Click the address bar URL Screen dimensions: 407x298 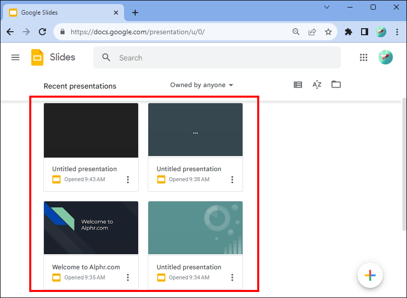pos(138,32)
